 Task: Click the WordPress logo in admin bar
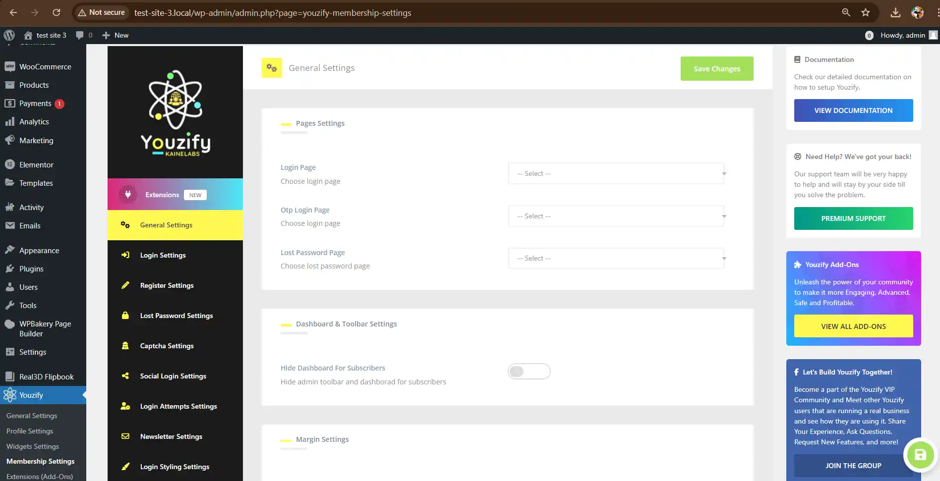coord(9,35)
